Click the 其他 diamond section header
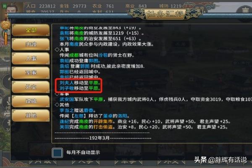Viewport: 252px width, 168px height. pyautogui.click(x=62, y=105)
